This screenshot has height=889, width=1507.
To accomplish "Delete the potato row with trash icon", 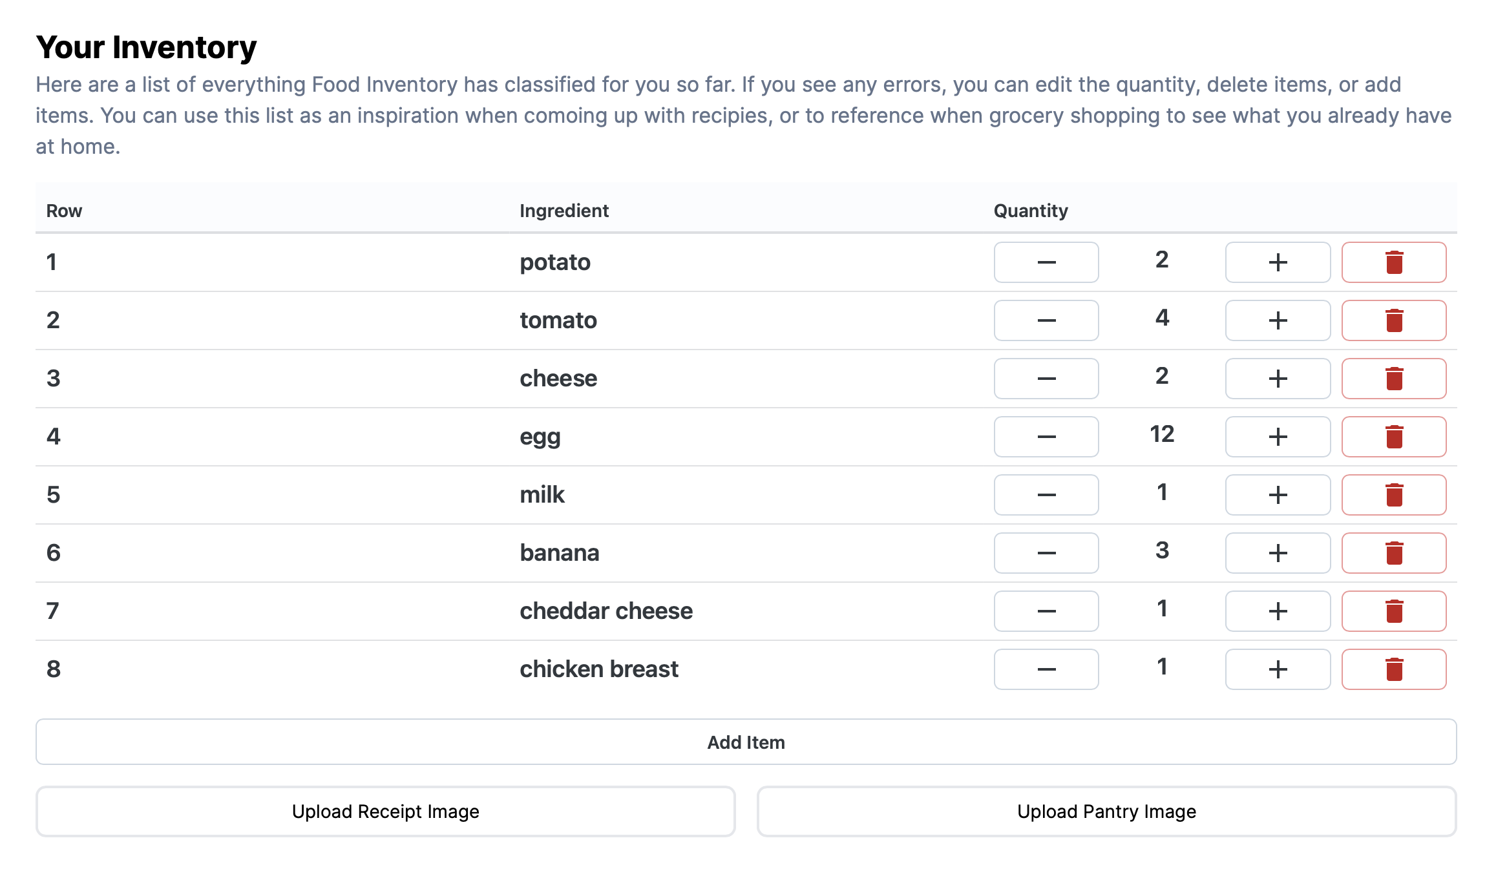I will coord(1394,262).
